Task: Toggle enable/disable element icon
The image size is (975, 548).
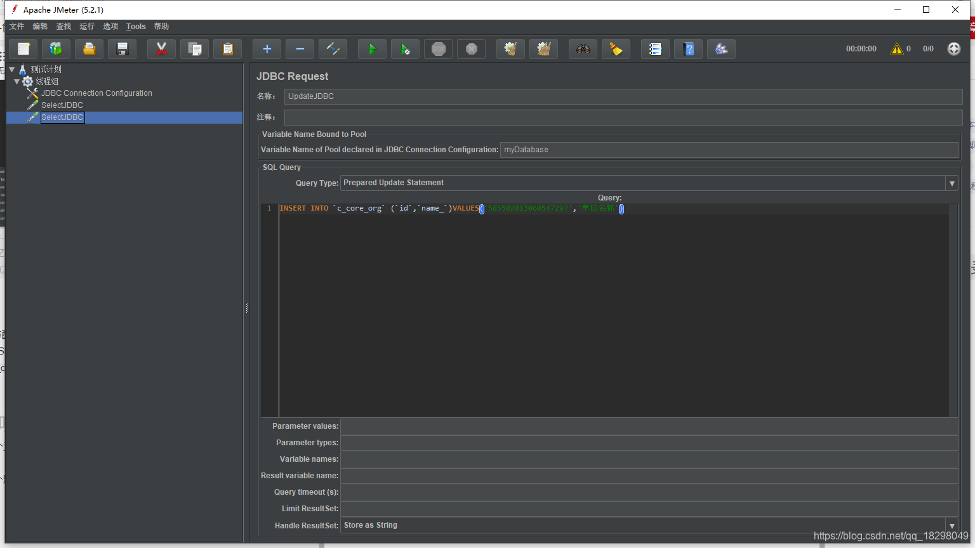Action: tap(333, 49)
